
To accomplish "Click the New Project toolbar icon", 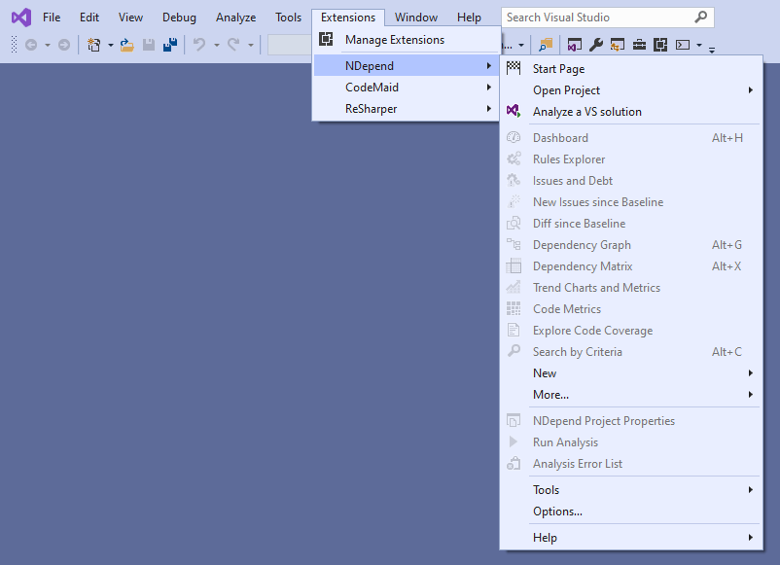I will (x=93, y=46).
